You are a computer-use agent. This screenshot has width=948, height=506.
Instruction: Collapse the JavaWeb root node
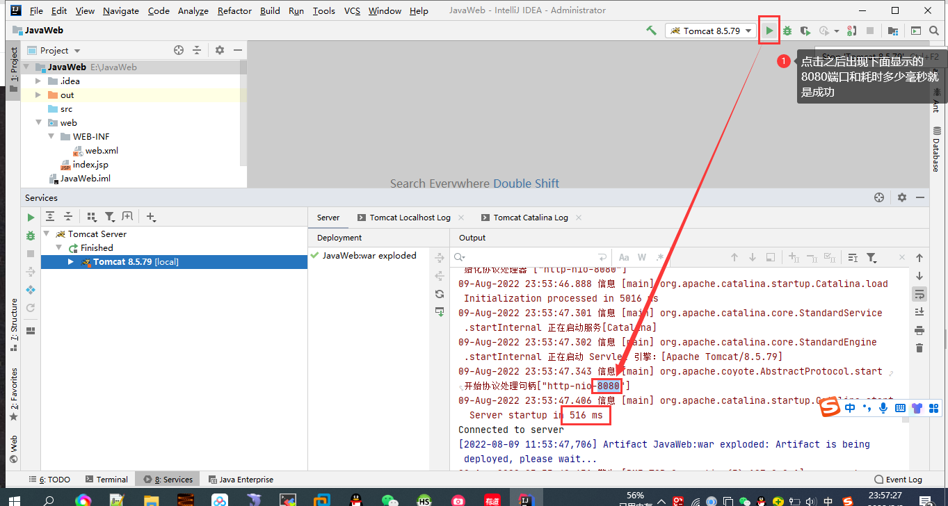click(26, 67)
